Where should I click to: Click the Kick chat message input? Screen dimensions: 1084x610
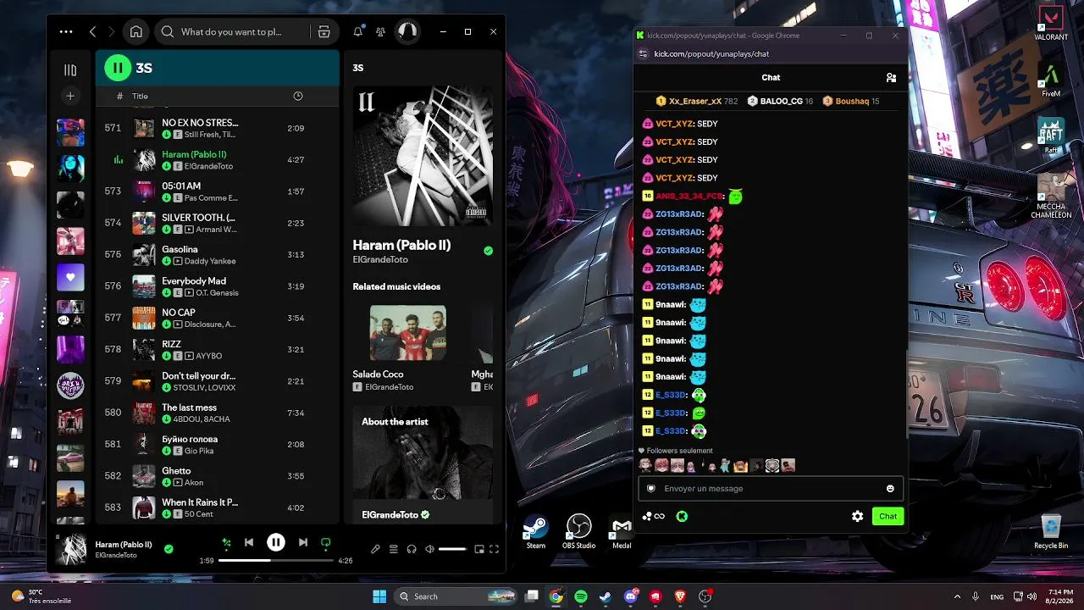pyautogui.click(x=771, y=488)
